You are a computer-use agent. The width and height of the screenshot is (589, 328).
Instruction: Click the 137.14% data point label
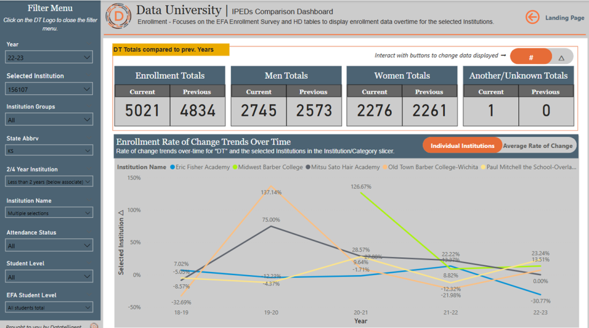271,192
